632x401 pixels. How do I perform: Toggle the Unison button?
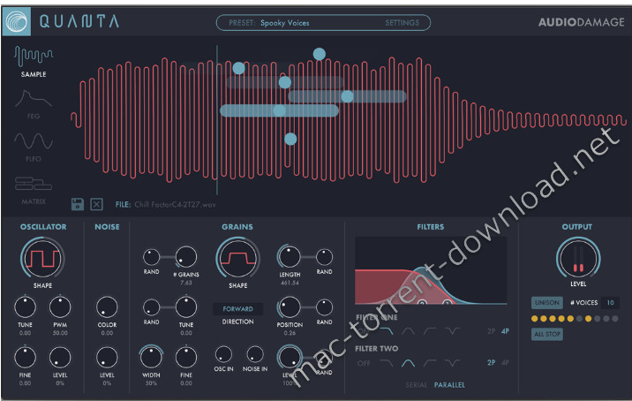coord(547,303)
